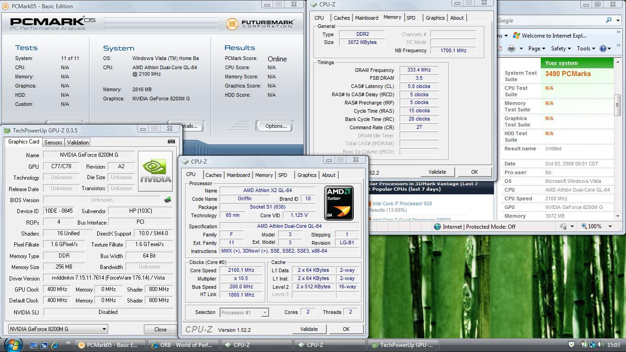Close GPU-Z with the Close button
The height and width of the screenshot is (352, 626).
tap(160, 329)
